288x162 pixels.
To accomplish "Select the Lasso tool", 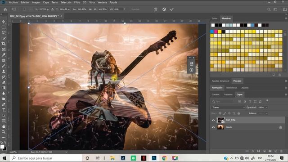I will 4,33.
